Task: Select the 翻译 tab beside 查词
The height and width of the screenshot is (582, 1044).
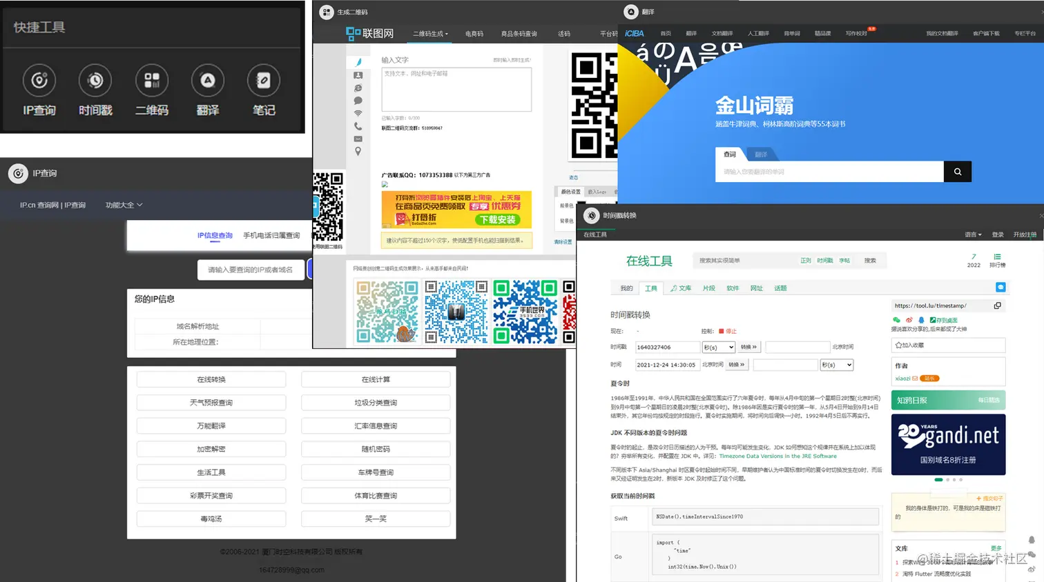Action: pyautogui.click(x=761, y=154)
